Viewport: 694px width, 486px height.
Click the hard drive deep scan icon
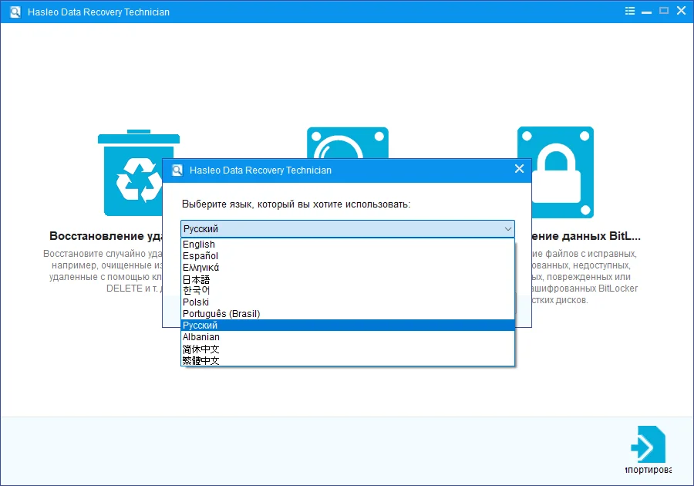(x=347, y=143)
